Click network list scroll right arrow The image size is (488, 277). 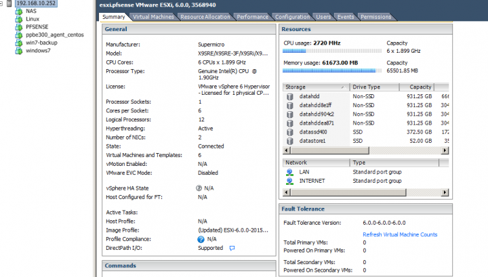(445, 192)
